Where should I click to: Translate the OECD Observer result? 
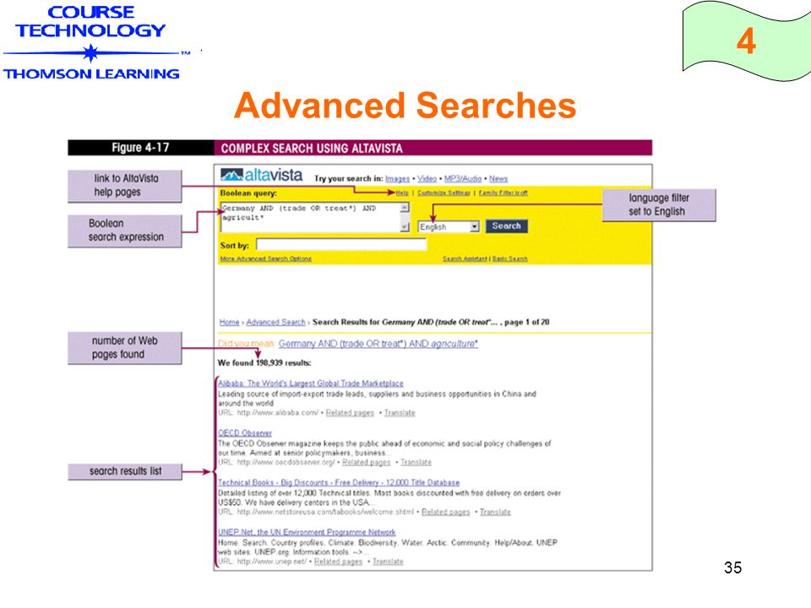click(x=416, y=462)
